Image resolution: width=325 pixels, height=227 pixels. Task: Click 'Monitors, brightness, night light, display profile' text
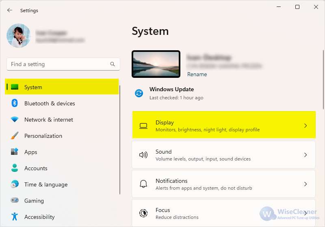208,130
